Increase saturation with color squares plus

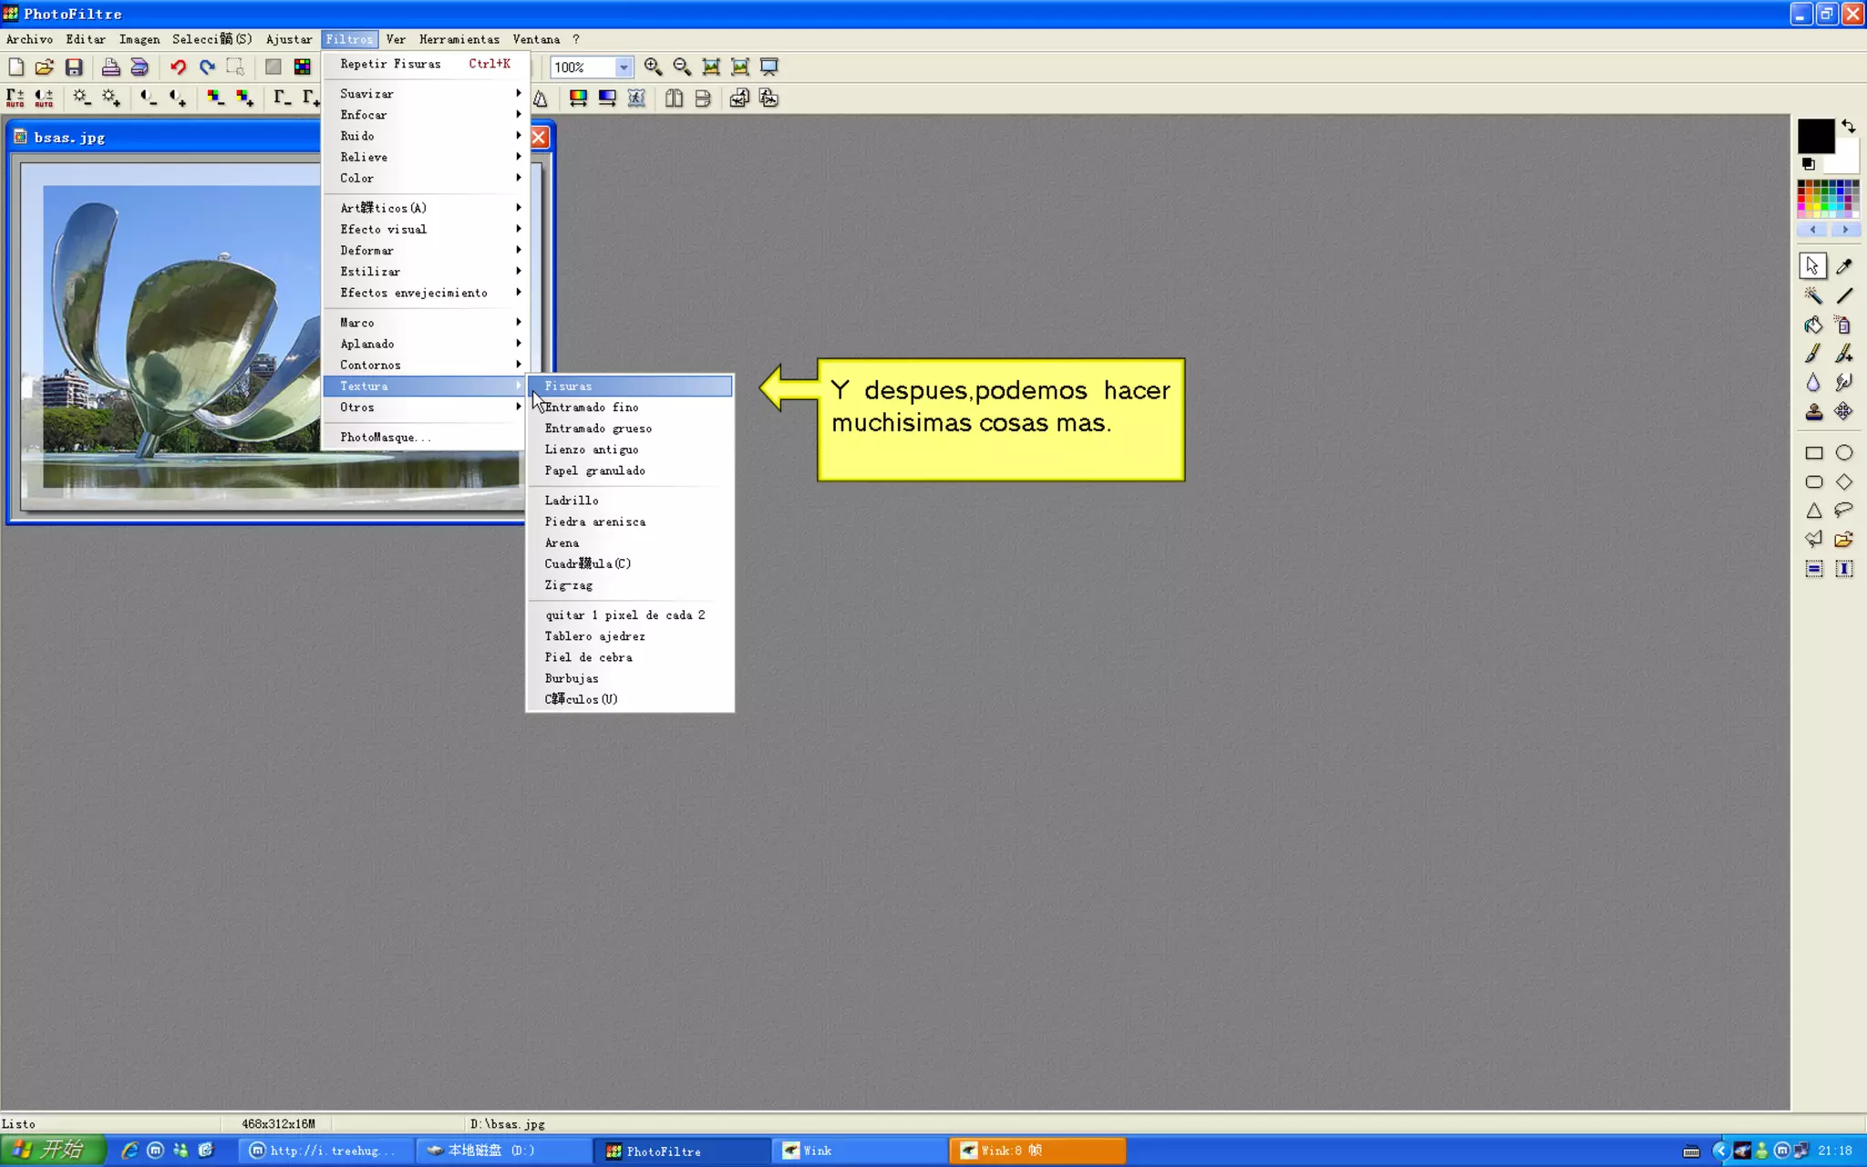(244, 98)
